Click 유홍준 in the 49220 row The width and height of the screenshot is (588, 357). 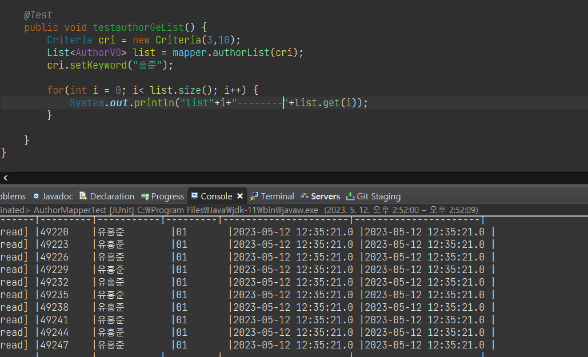(111, 232)
